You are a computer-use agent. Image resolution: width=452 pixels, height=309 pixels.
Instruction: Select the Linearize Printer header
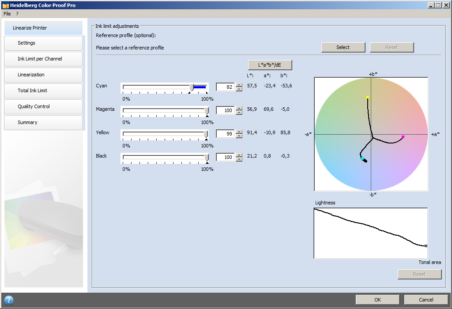[44, 28]
